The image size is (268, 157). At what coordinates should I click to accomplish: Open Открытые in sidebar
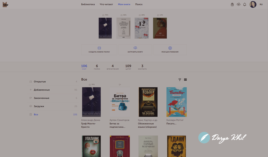pos(53,81)
